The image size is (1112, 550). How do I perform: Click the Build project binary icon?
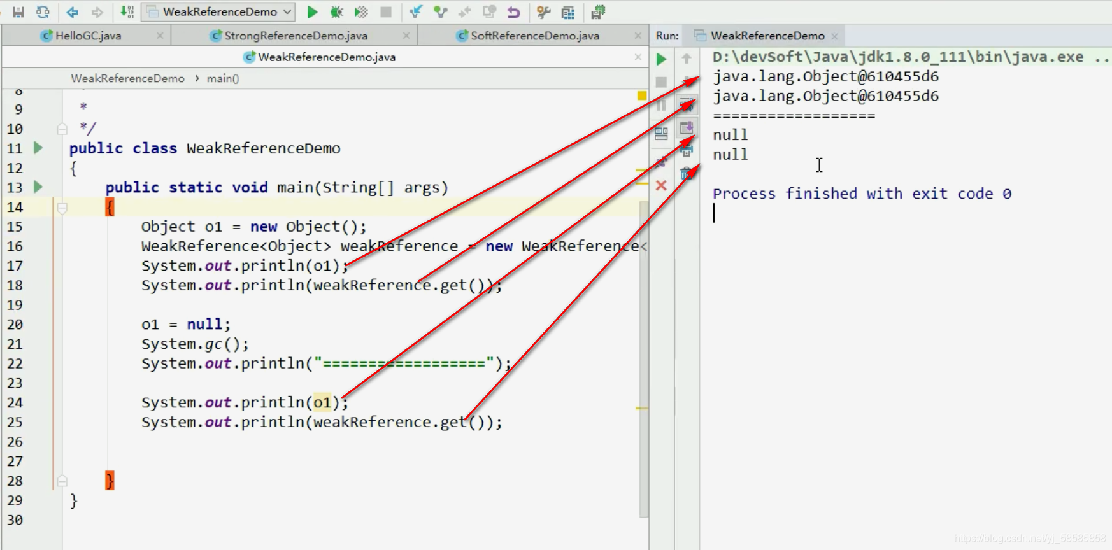coord(127,12)
